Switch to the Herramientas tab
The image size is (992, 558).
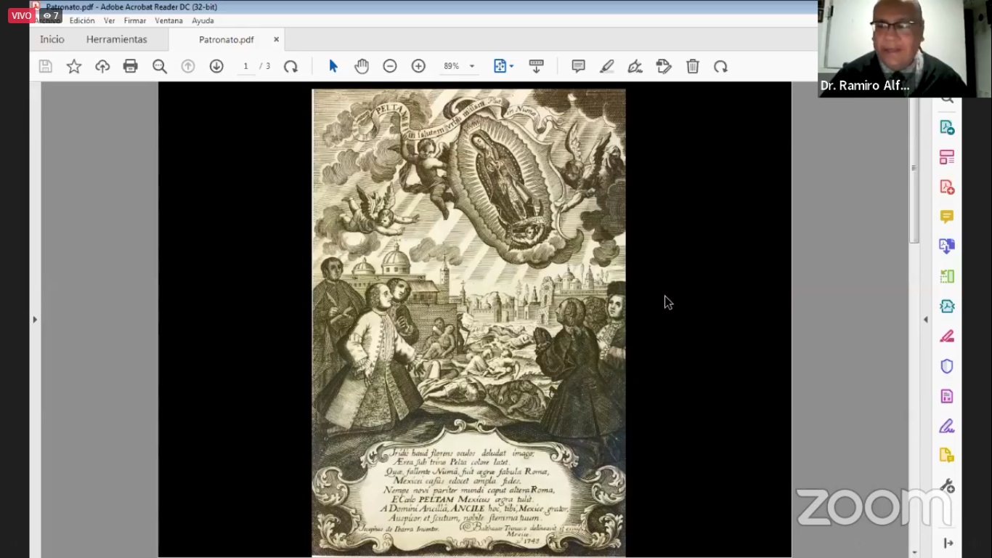116,39
